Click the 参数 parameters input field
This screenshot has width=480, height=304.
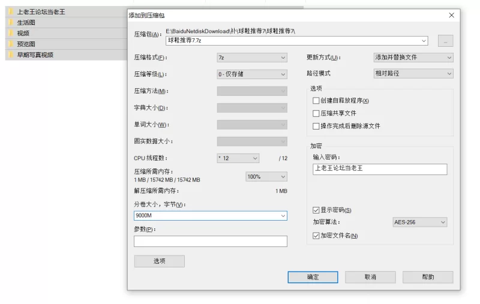coord(211,241)
